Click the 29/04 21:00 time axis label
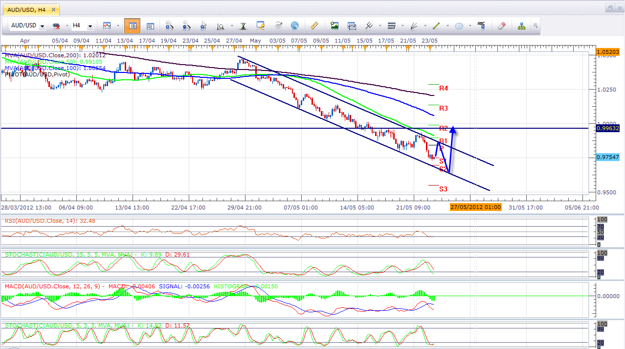This screenshot has height=349, width=625. tap(245, 207)
